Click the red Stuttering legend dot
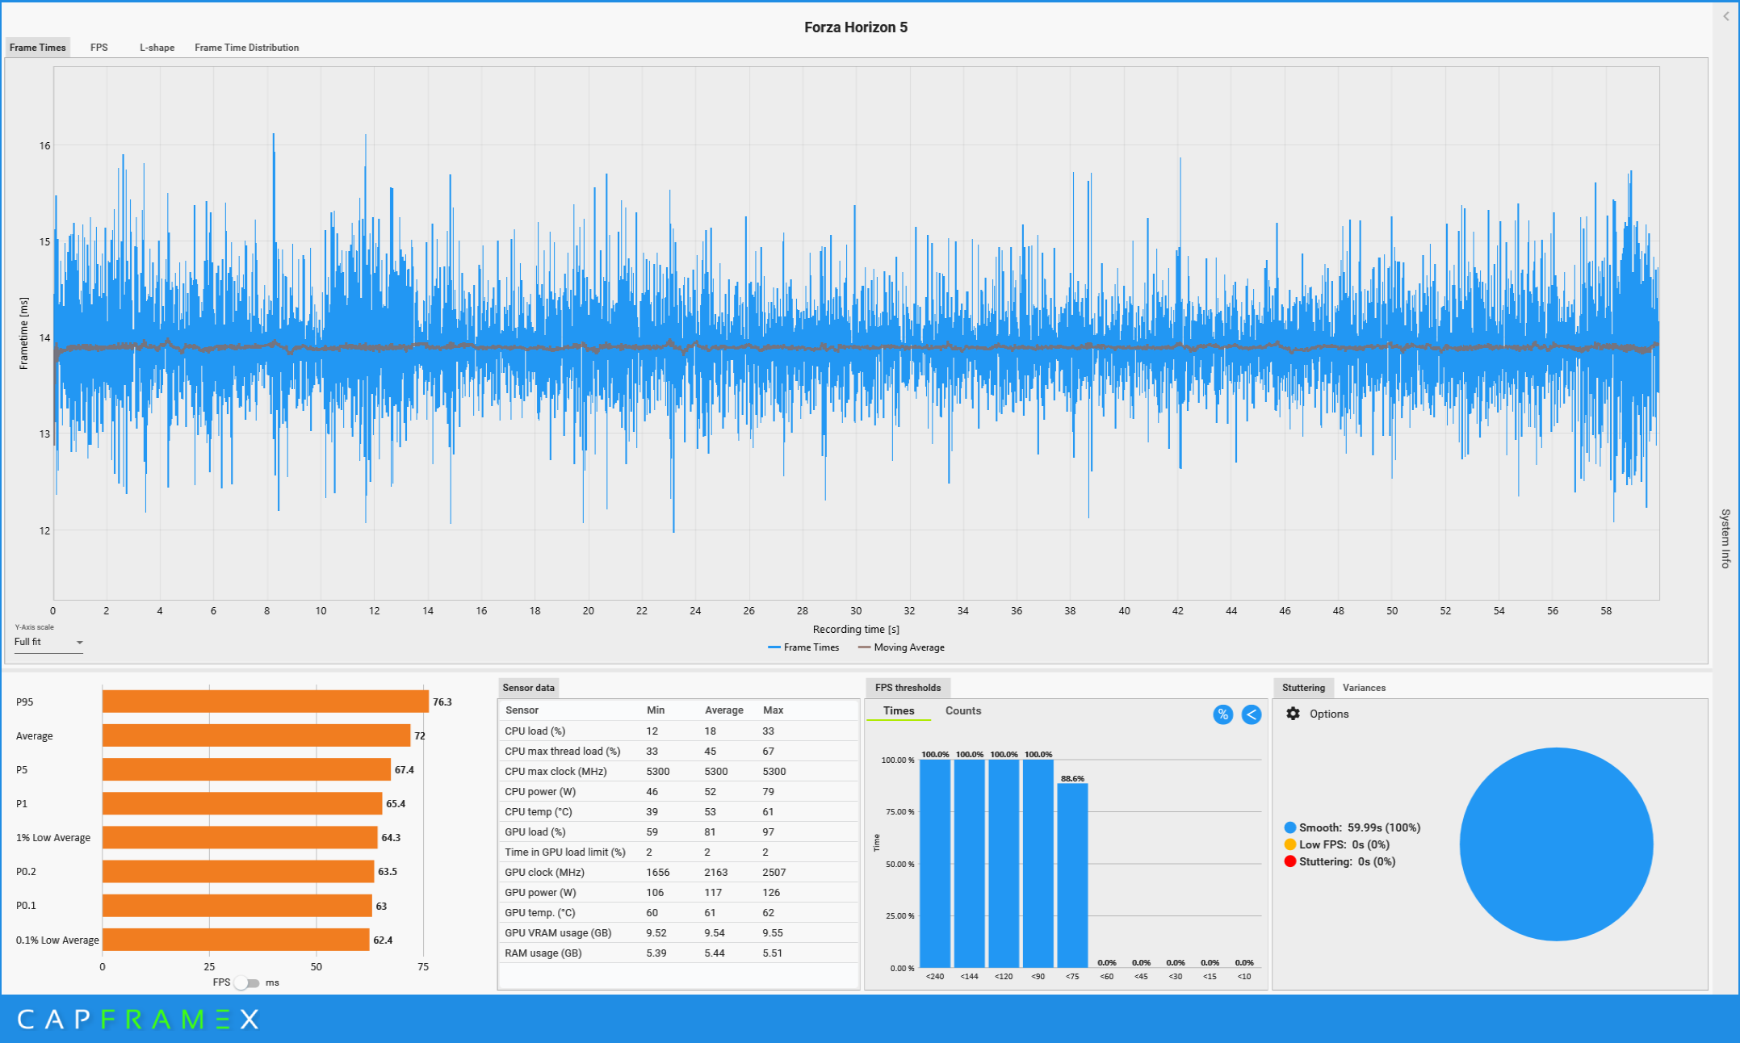 coord(1289,861)
